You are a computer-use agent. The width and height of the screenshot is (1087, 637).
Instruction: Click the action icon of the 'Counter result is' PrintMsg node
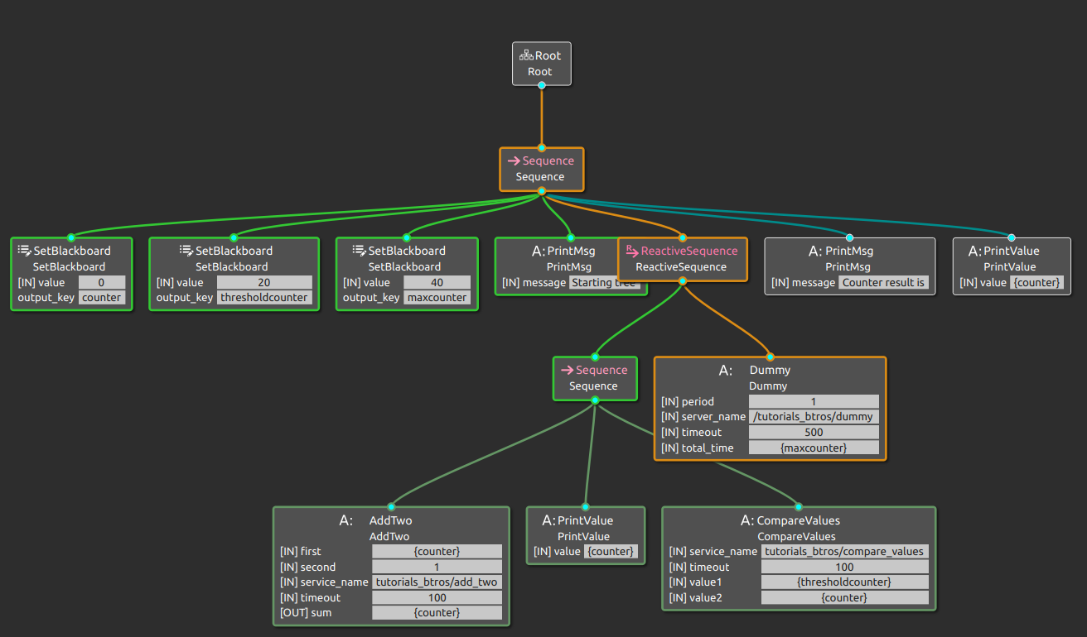pos(815,251)
